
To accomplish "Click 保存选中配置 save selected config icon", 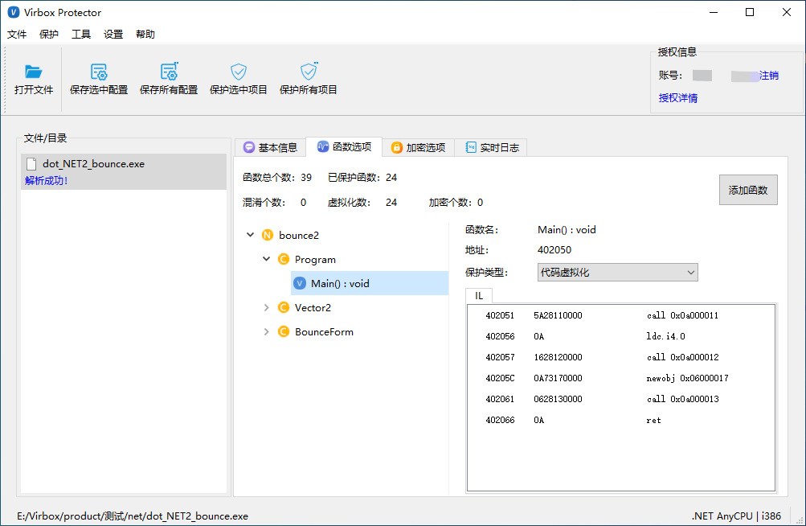I will click(99, 72).
